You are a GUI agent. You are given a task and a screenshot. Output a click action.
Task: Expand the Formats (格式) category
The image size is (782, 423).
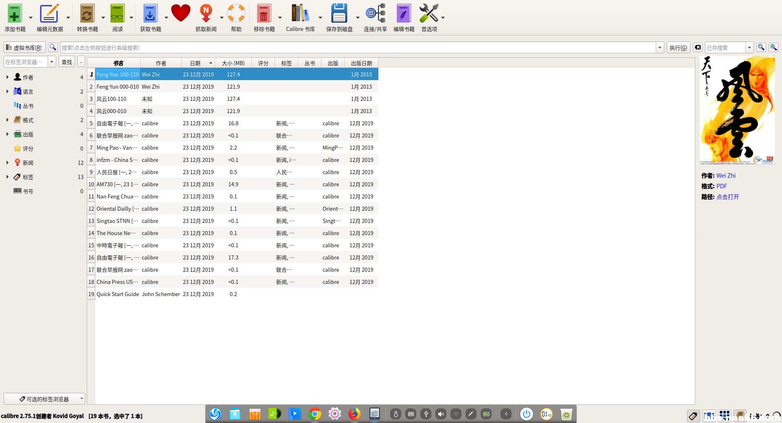tap(7, 120)
